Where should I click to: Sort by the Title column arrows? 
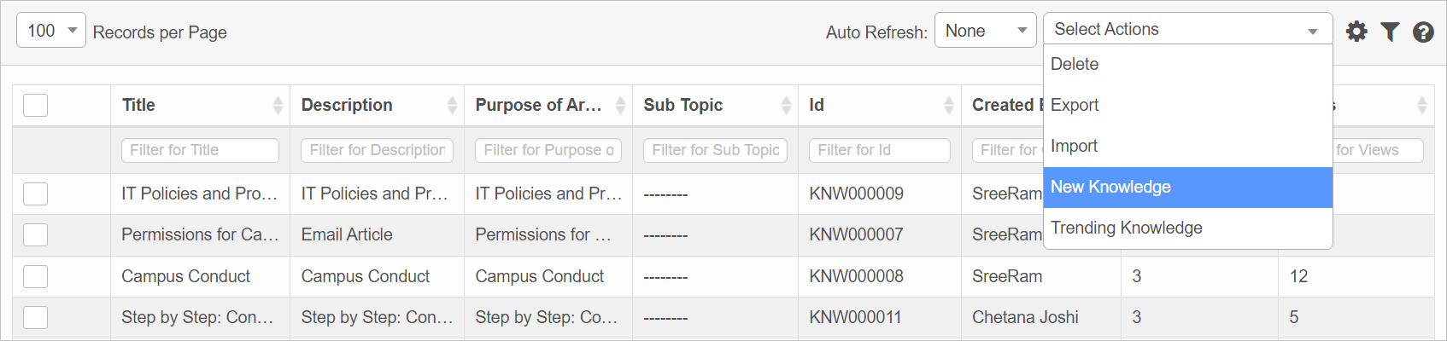point(278,105)
